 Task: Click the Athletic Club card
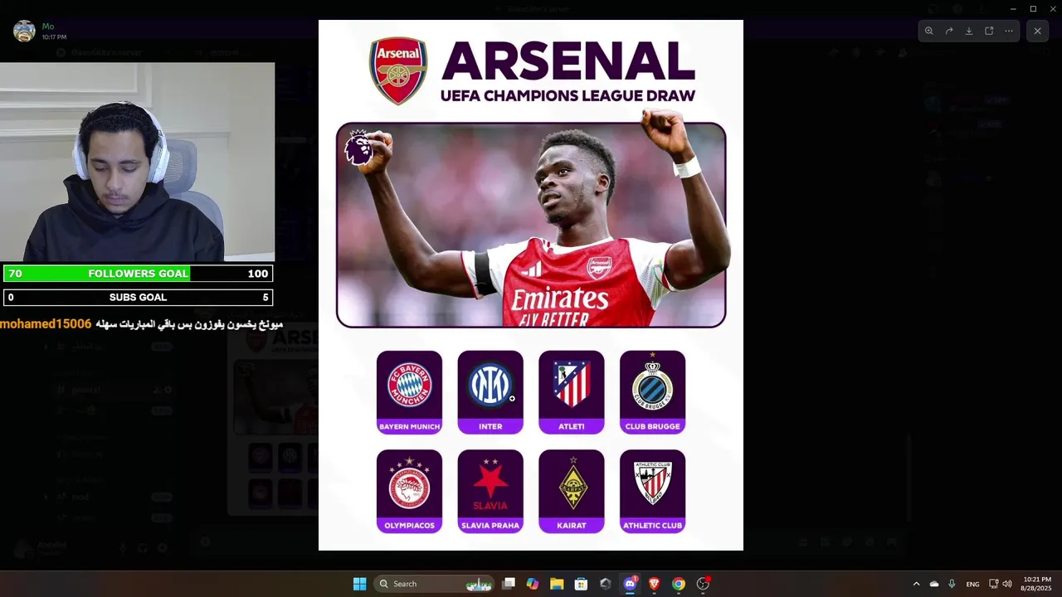pos(653,491)
